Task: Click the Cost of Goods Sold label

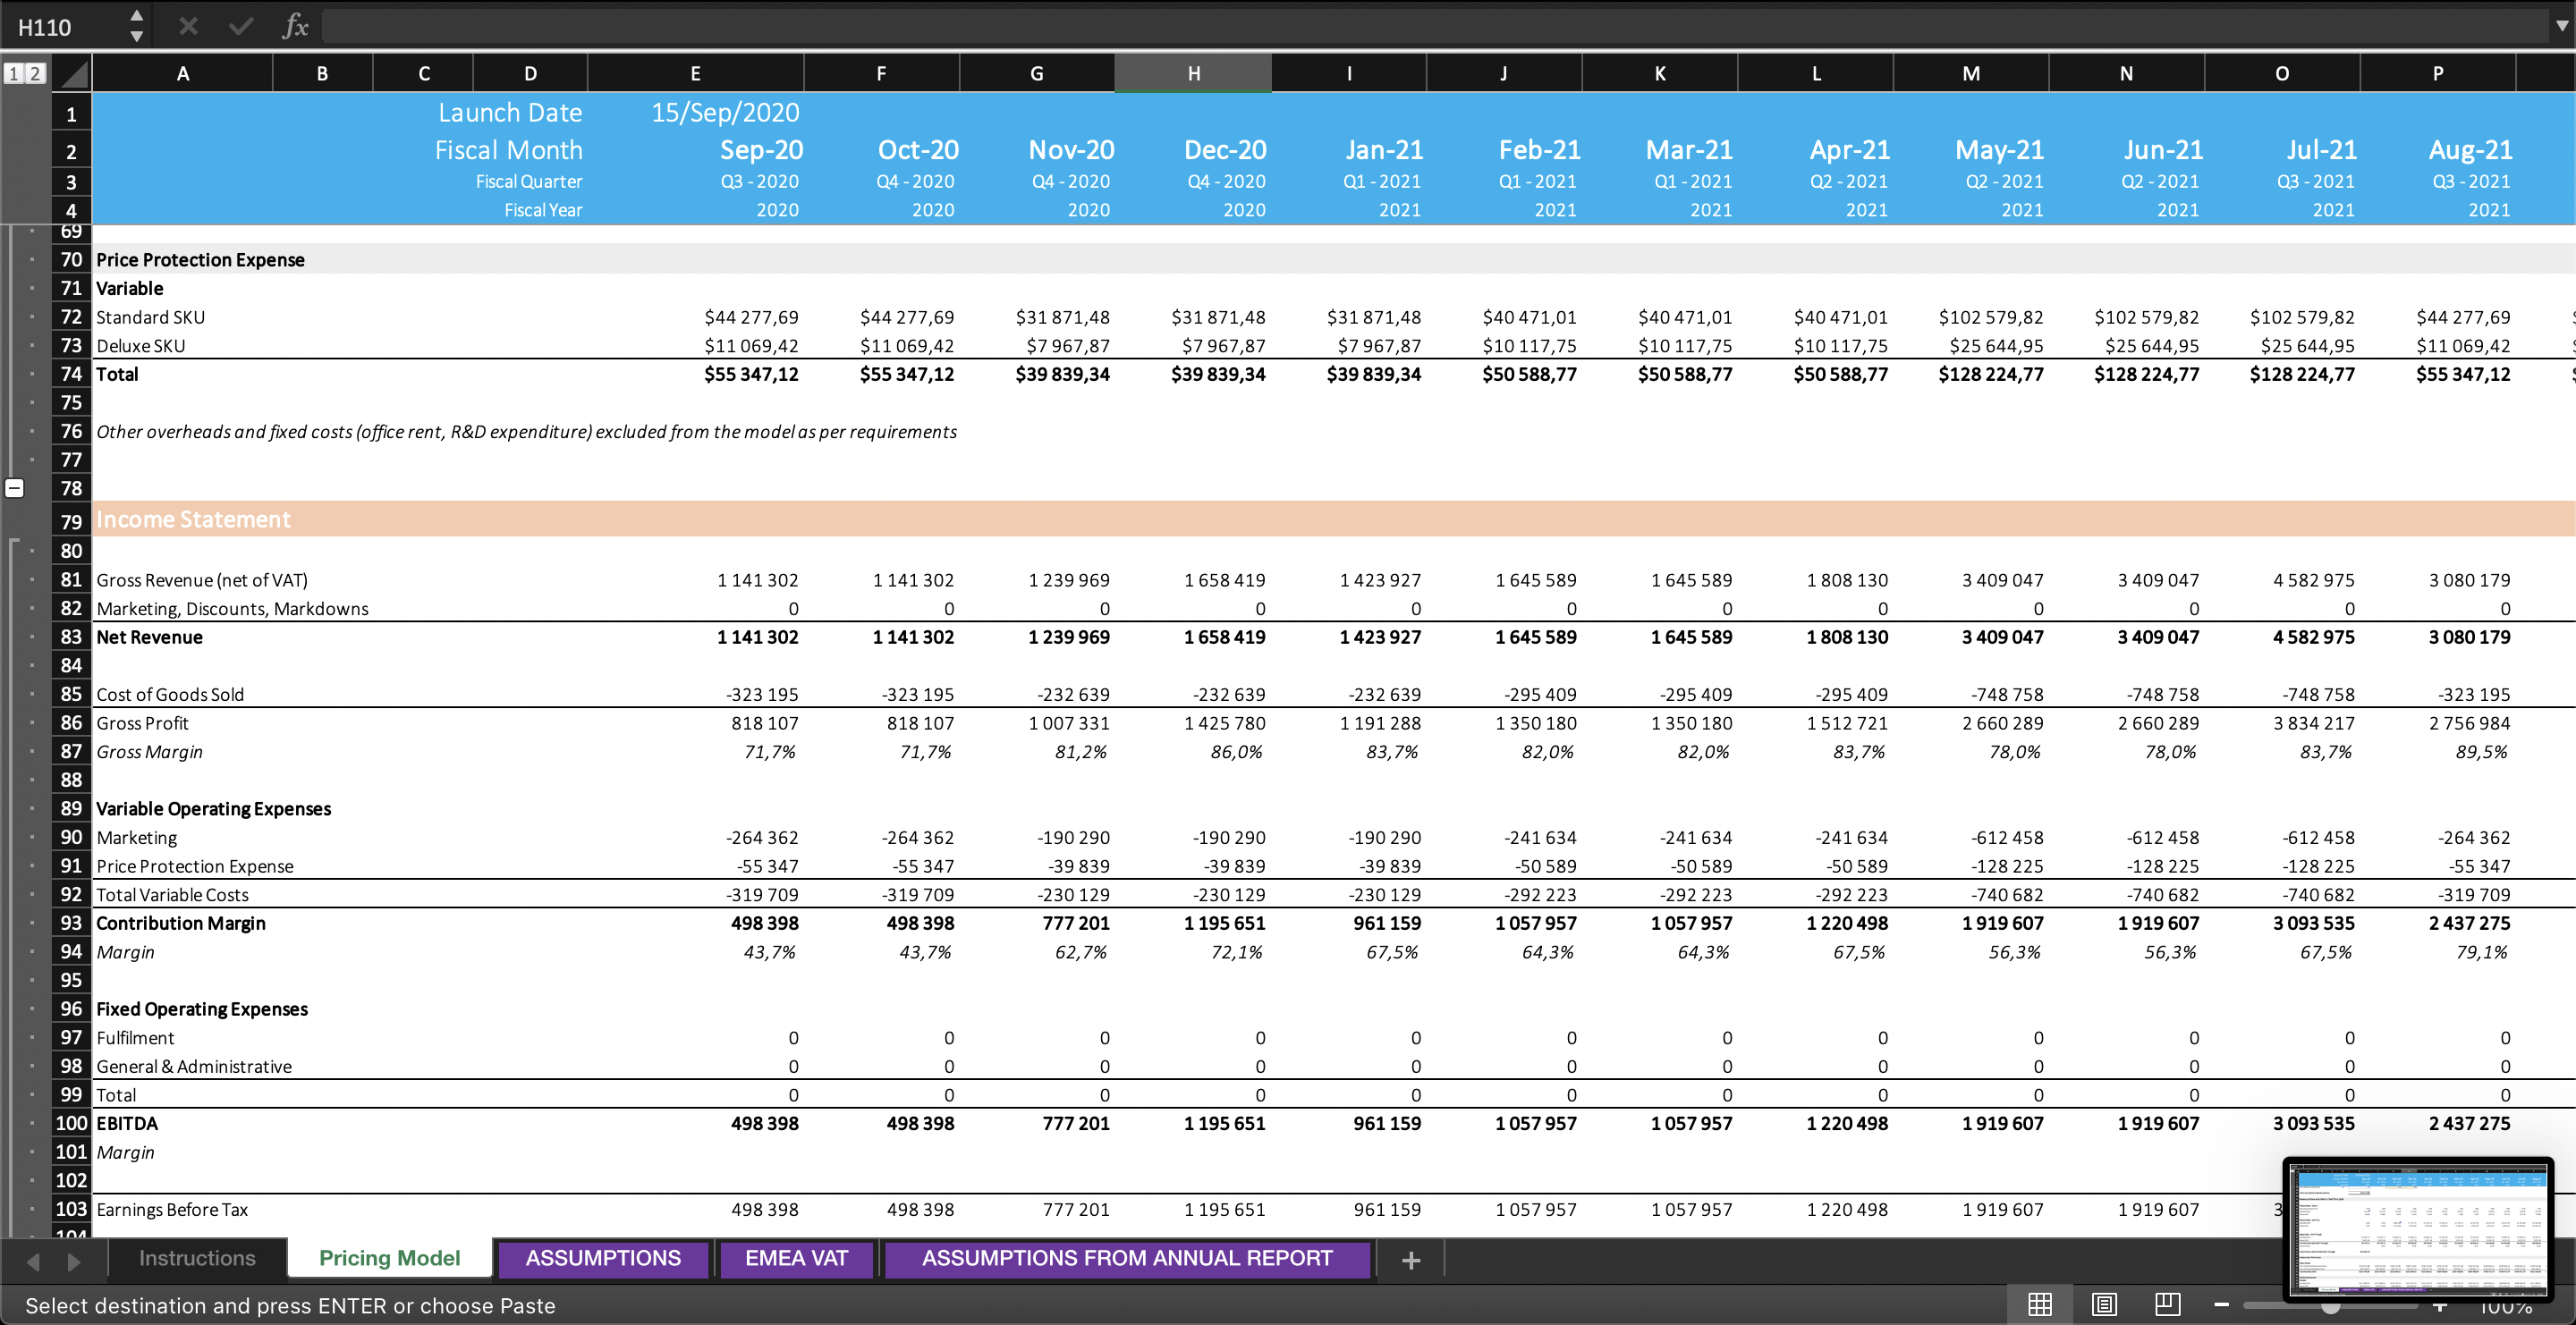Action: (170, 695)
